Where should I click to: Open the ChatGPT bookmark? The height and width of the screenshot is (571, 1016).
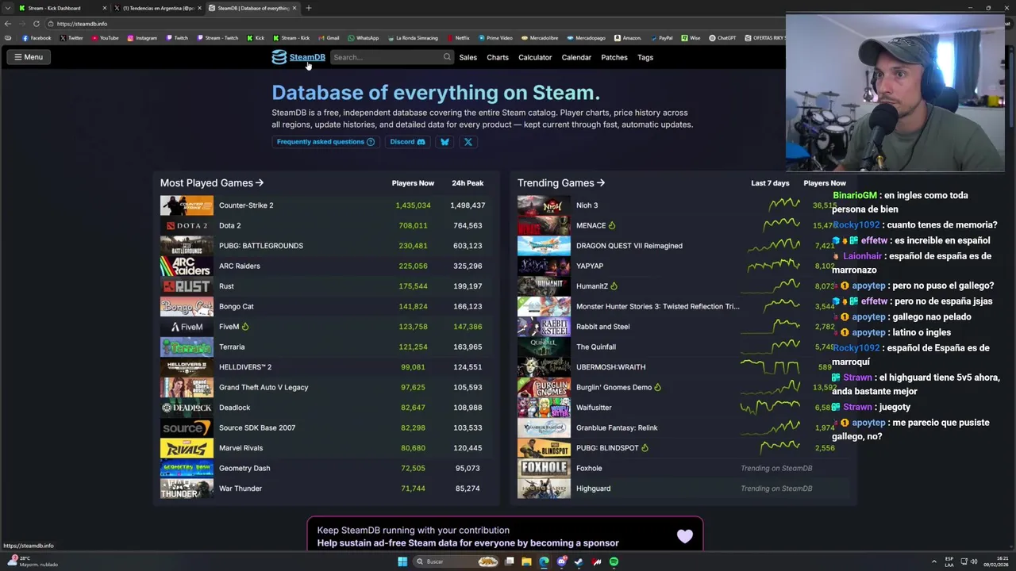pyautogui.click(x=723, y=38)
